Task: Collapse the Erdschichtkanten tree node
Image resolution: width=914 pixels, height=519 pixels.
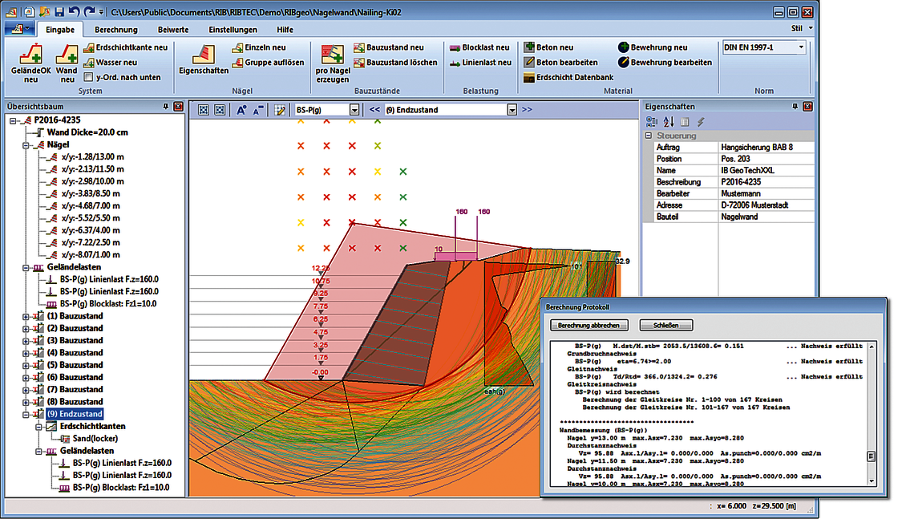Action: pyautogui.click(x=38, y=426)
